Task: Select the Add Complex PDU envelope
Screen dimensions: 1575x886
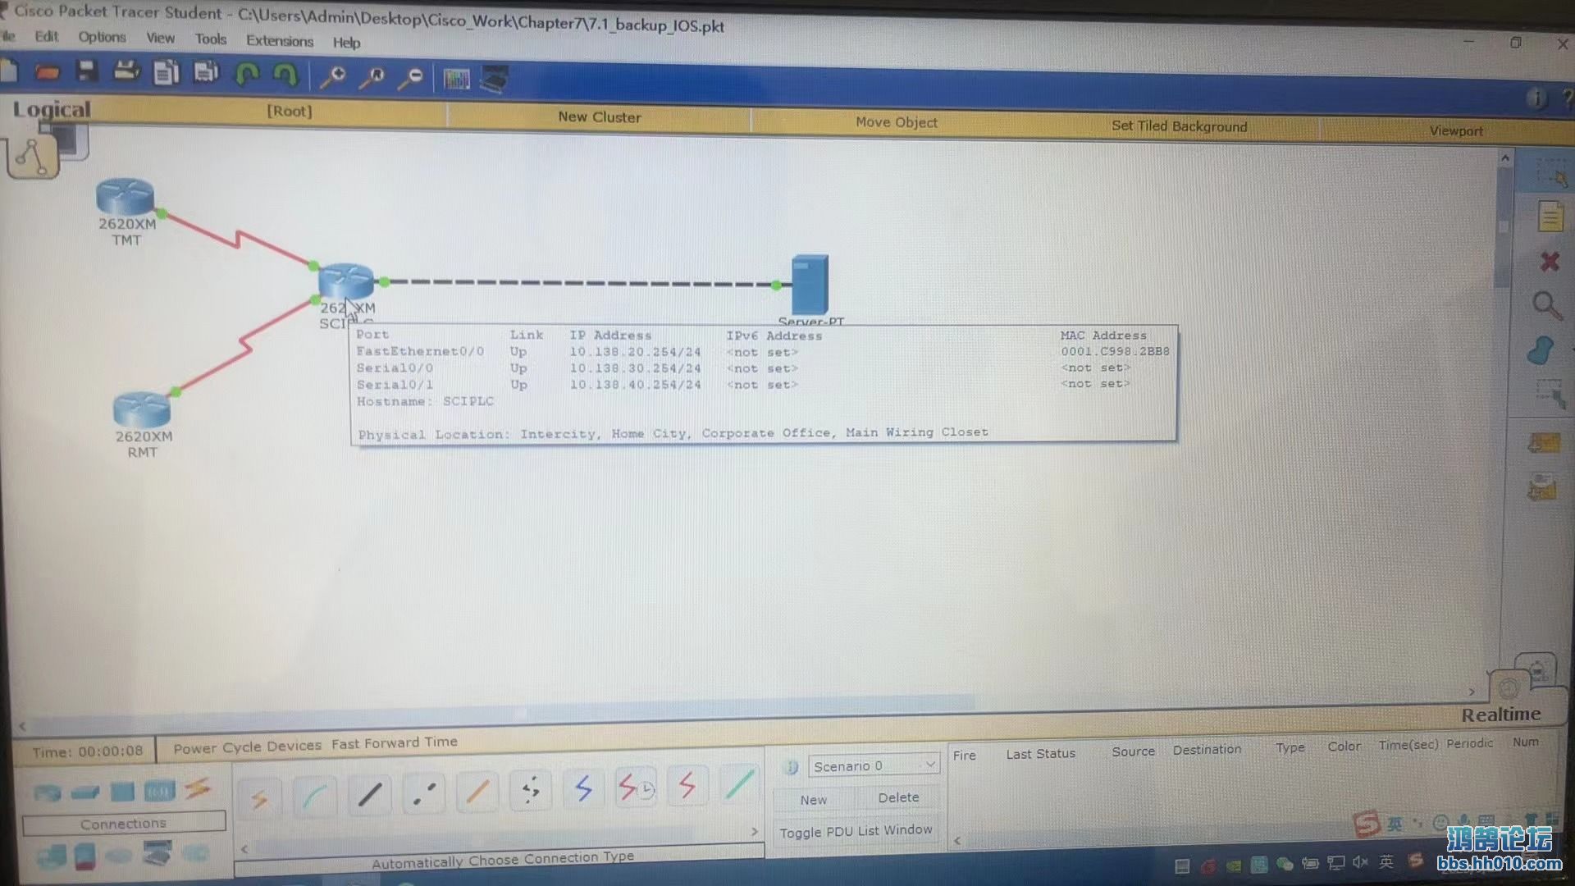Action: click(x=1542, y=487)
